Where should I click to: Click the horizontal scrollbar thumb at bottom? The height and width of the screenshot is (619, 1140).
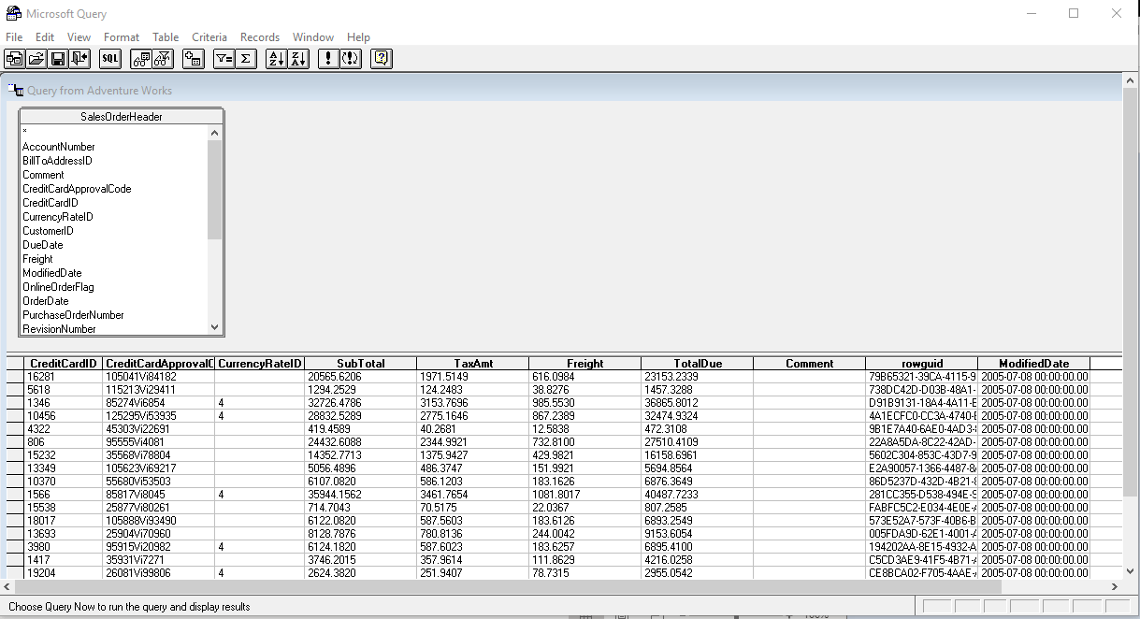click(509, 587)
